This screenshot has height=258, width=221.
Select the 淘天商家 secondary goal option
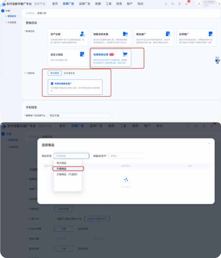[x=55, y=73]
